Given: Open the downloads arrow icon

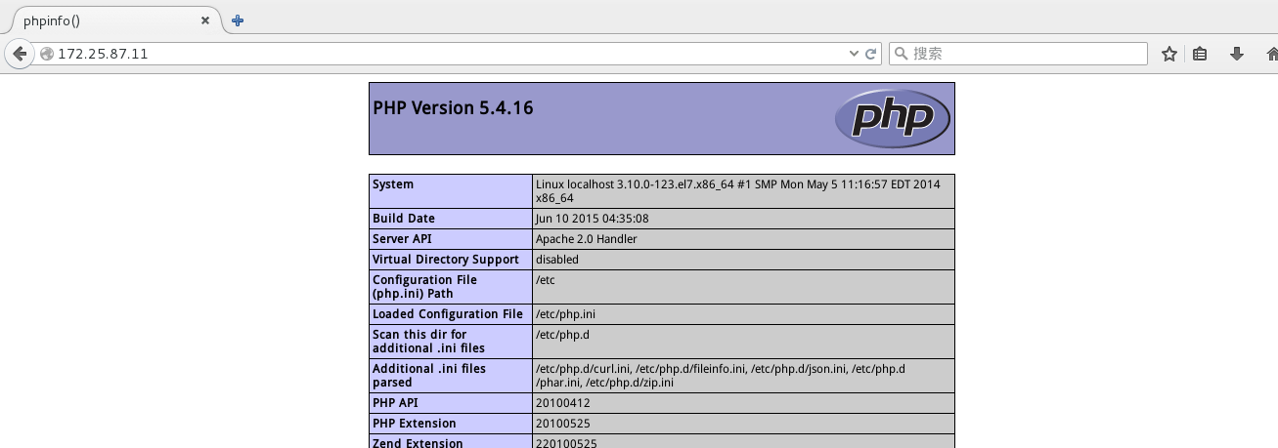Looking at the screenshot, I should tap(1236, 54).
